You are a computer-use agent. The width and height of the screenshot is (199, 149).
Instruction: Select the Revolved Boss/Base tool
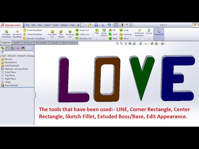(x=17, y=34)
